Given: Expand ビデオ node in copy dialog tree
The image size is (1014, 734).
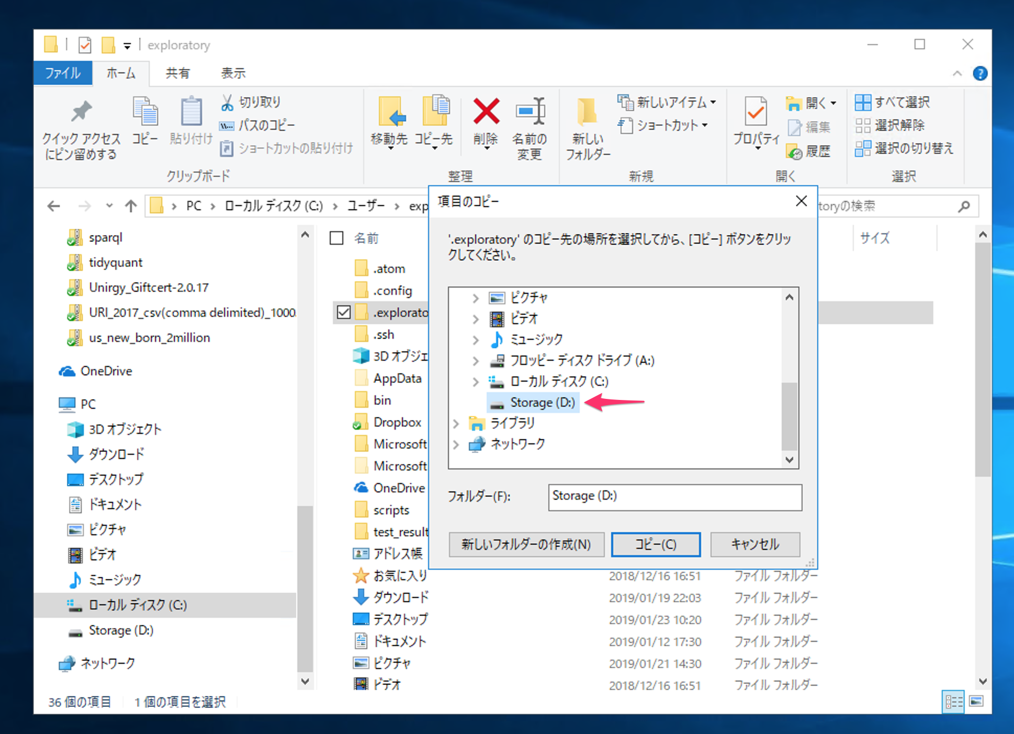Looking at the screenshot, I should 475,319.
